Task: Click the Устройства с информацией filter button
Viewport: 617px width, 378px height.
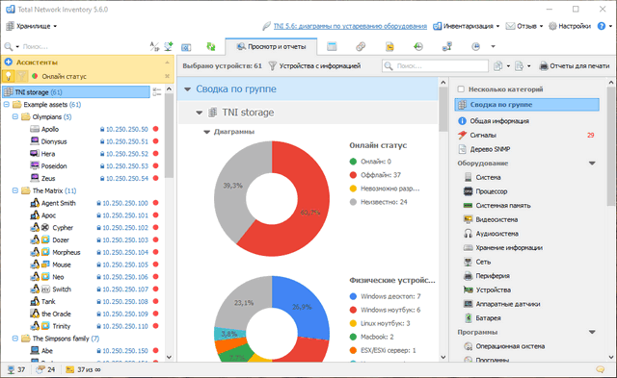Action: [x=314, y=66]
